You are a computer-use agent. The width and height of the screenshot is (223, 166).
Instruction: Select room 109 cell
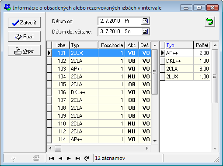61,116
